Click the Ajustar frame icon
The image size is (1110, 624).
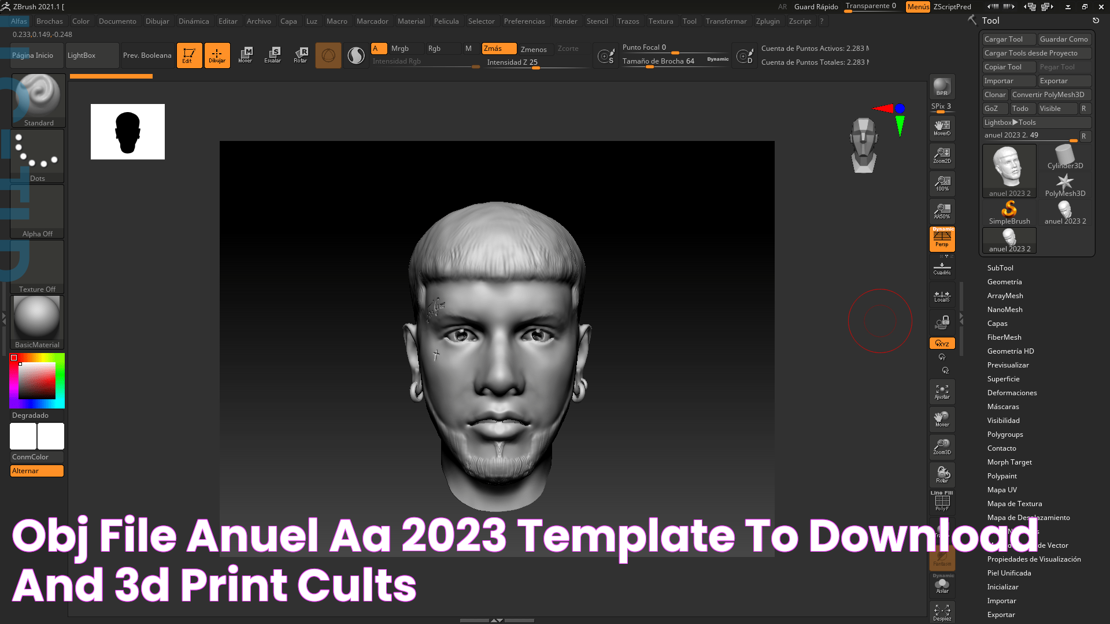pos(942,392)
